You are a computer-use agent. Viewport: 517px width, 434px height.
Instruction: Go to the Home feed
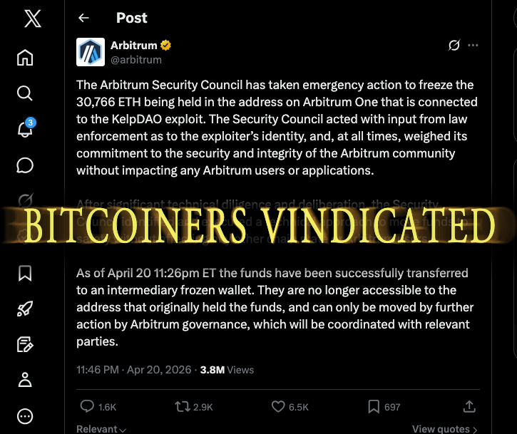click(x=25, y=58)
